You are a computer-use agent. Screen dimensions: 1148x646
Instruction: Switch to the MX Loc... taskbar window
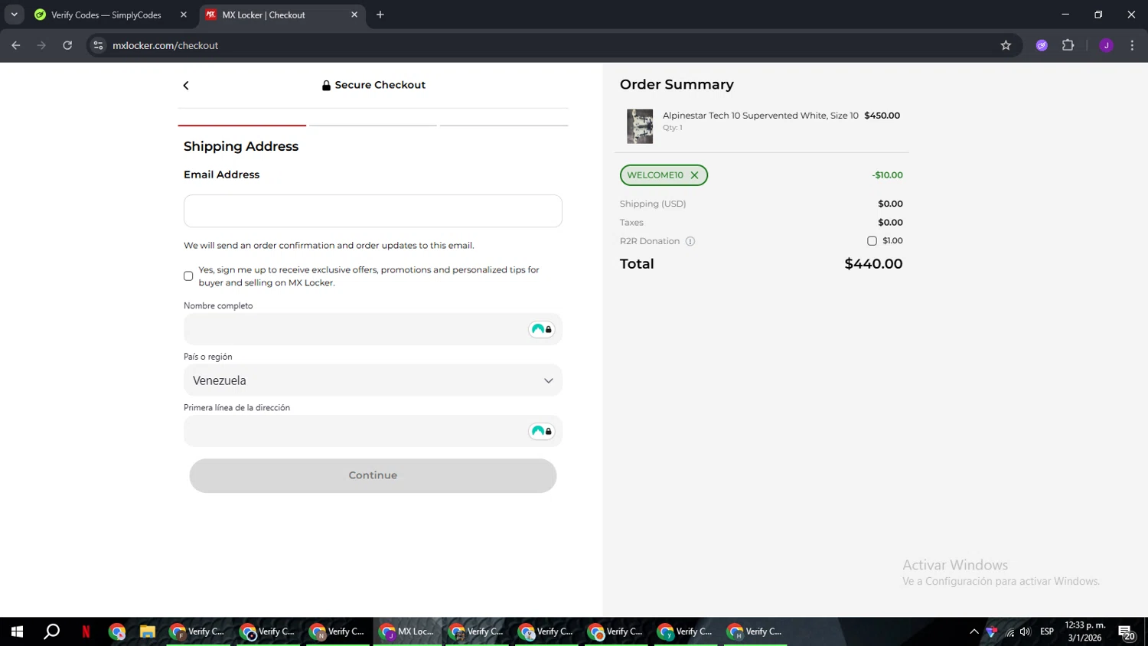pyautogui.click(x=408, y=631)
